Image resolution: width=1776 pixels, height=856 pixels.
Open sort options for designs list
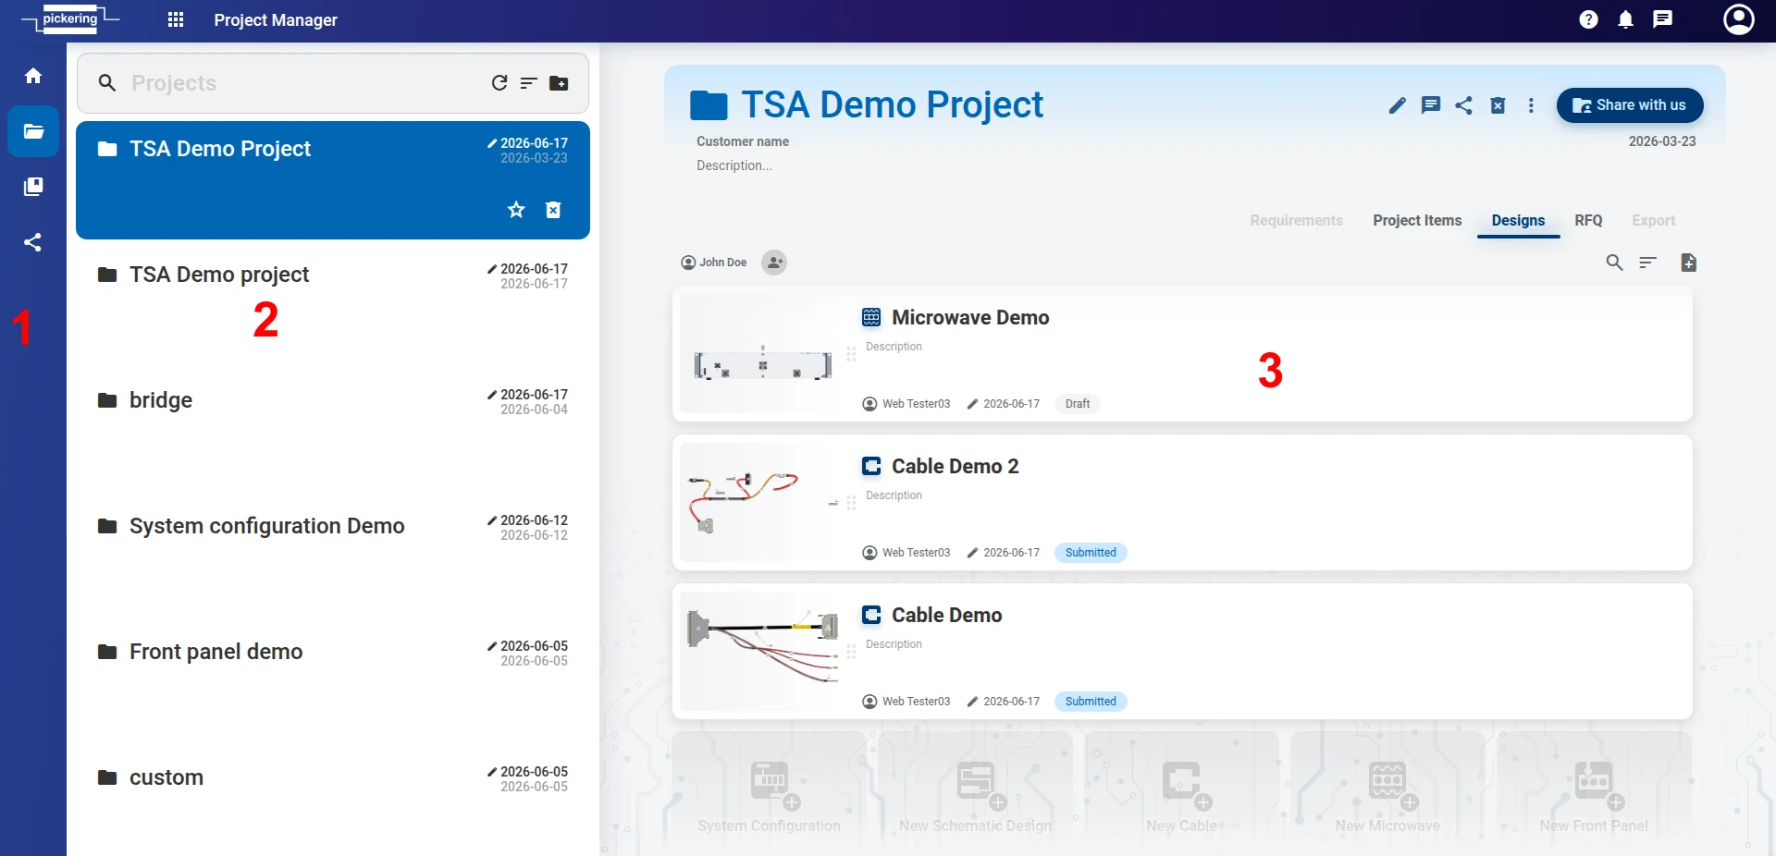[x=1647, y=263]
